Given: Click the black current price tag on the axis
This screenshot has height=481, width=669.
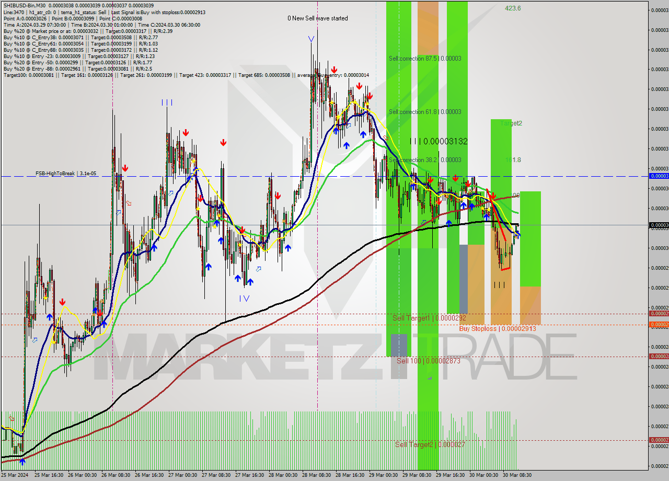Looking at the screenshot, I should (x=659, y=225).
